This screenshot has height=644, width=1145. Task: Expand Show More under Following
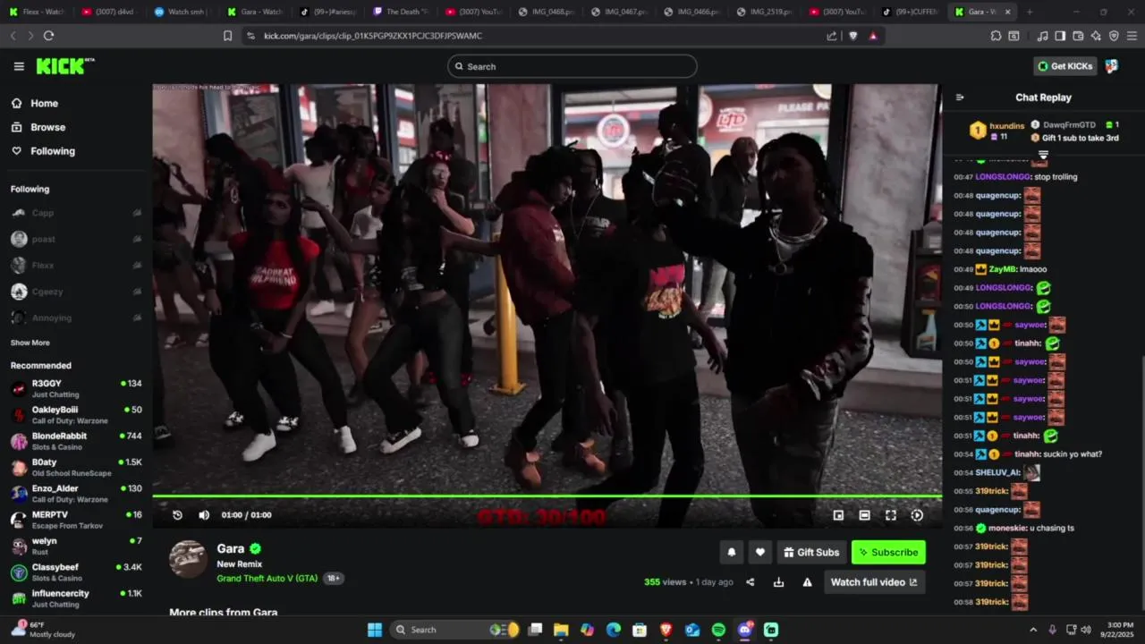click(x=30, y=343)
